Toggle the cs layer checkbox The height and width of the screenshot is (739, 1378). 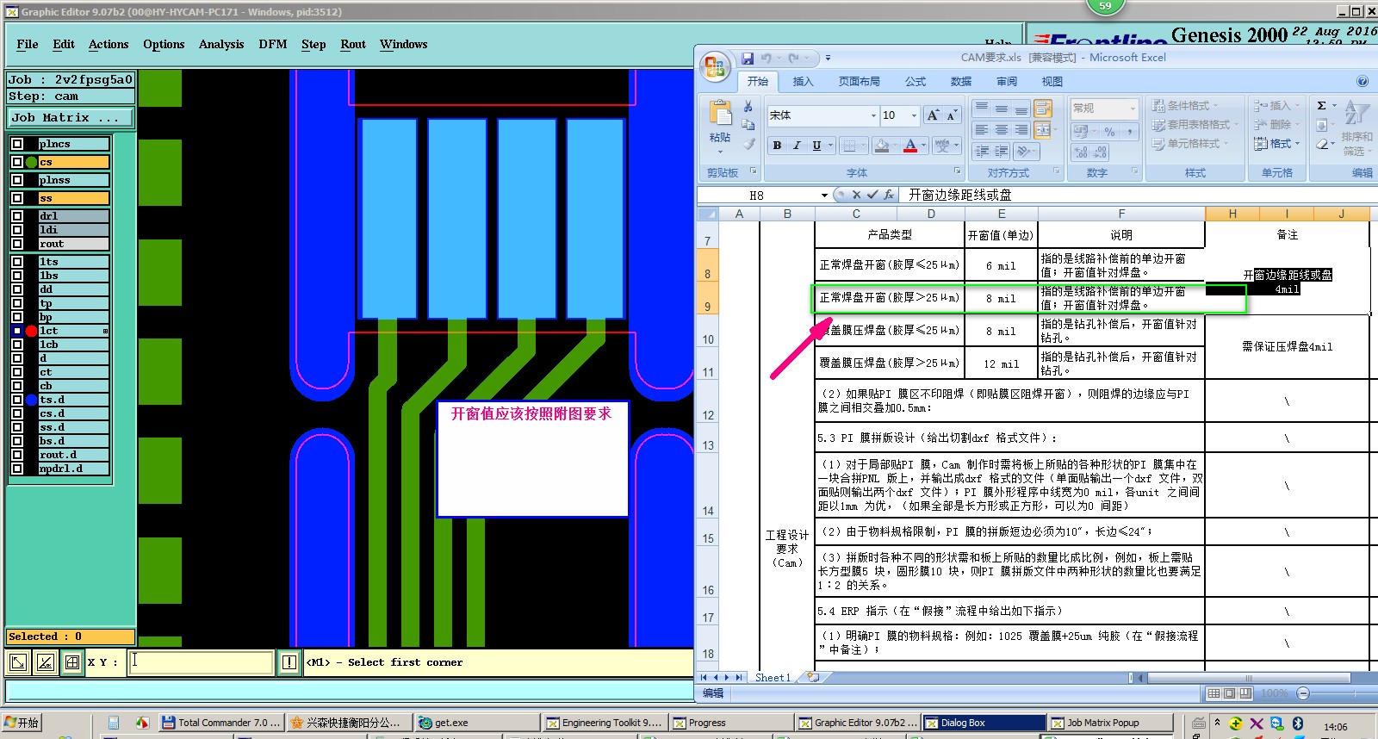tap(17, 162)
